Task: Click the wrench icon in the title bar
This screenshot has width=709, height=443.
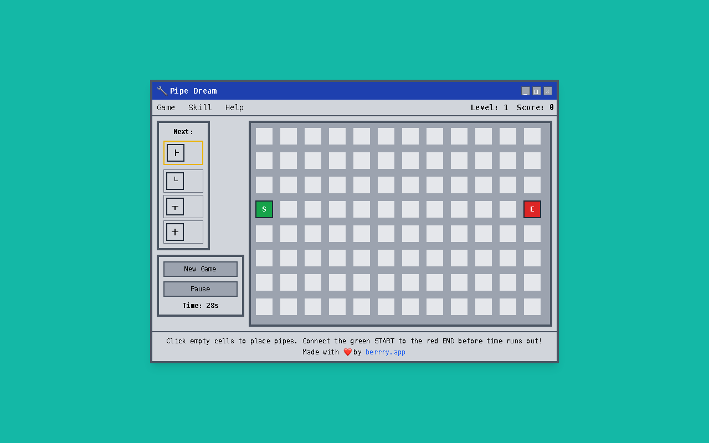Action: tap(161, 90)
